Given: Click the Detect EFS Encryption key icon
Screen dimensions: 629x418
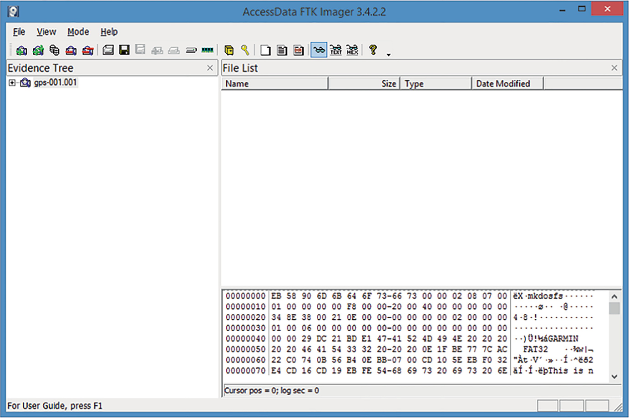Looking at the screenshot, I should click(x=245, y=50).
